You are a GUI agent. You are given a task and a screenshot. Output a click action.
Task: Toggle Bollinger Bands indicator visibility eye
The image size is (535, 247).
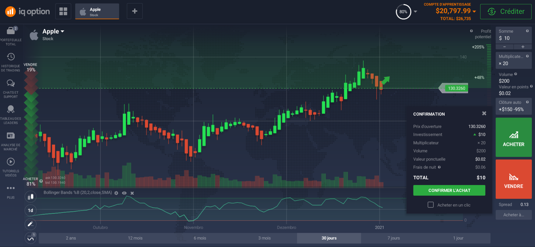pyautogui.click(x=124, y=193)
